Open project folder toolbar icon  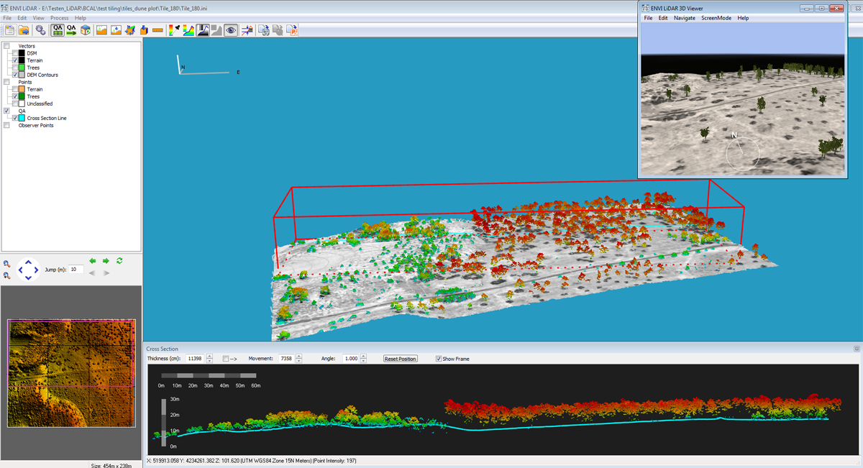coord(24,30)
